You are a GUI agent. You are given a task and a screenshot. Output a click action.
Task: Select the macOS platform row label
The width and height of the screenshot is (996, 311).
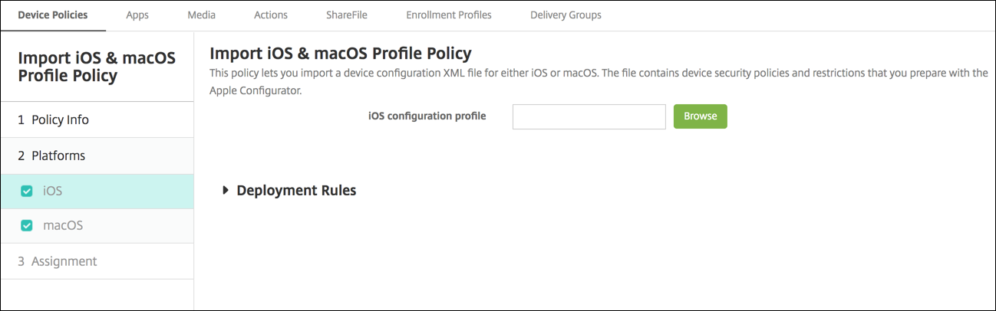click(63, 226)
